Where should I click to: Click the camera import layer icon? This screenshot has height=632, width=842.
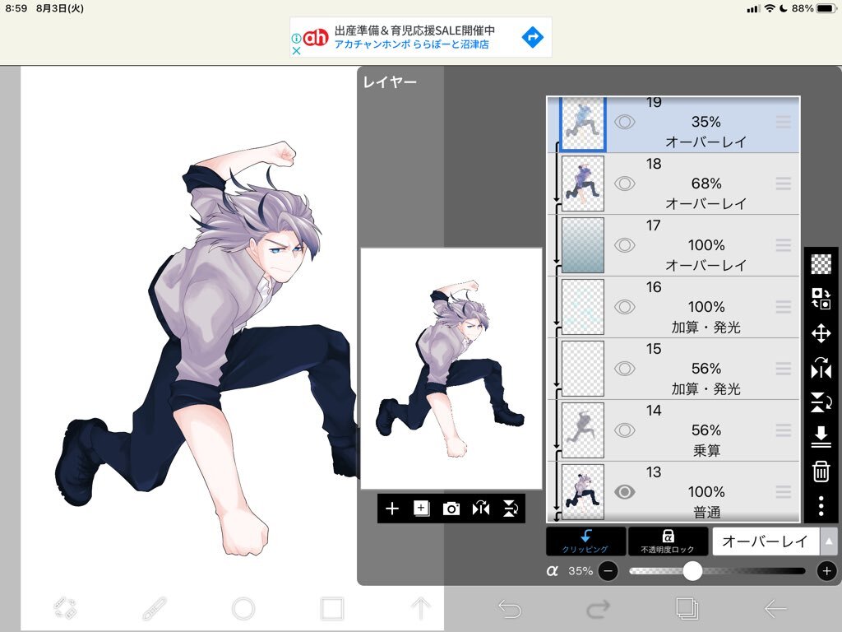[451, 509]
